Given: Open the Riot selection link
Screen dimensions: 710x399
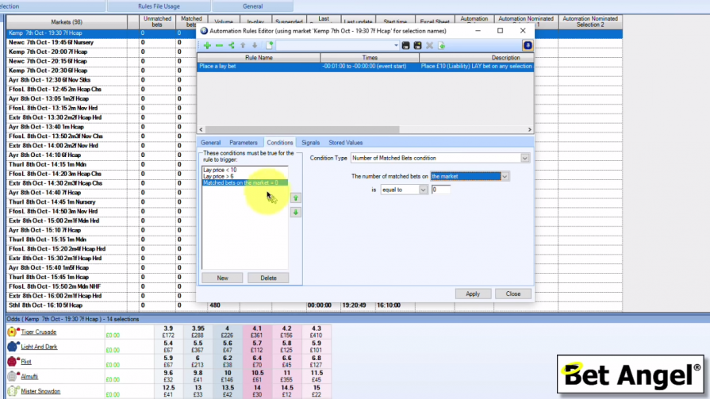Looking at the screenshot, I should (26, 362).
